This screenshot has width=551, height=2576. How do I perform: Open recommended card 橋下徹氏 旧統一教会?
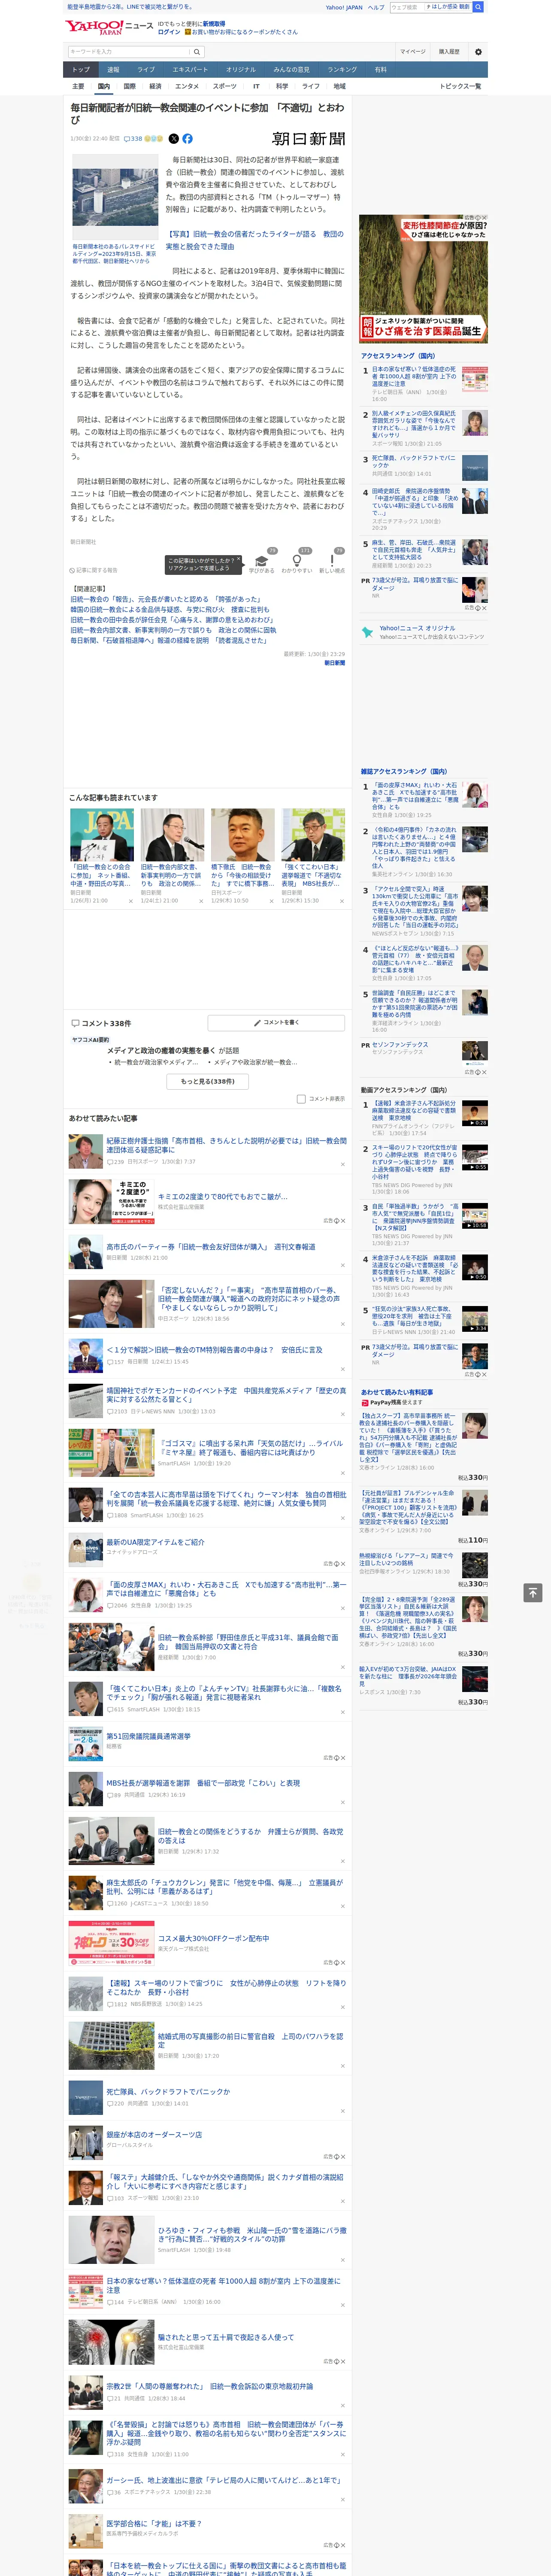242,856
